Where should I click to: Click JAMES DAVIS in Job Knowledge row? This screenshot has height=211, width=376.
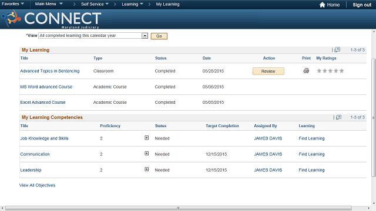(268, 138)
